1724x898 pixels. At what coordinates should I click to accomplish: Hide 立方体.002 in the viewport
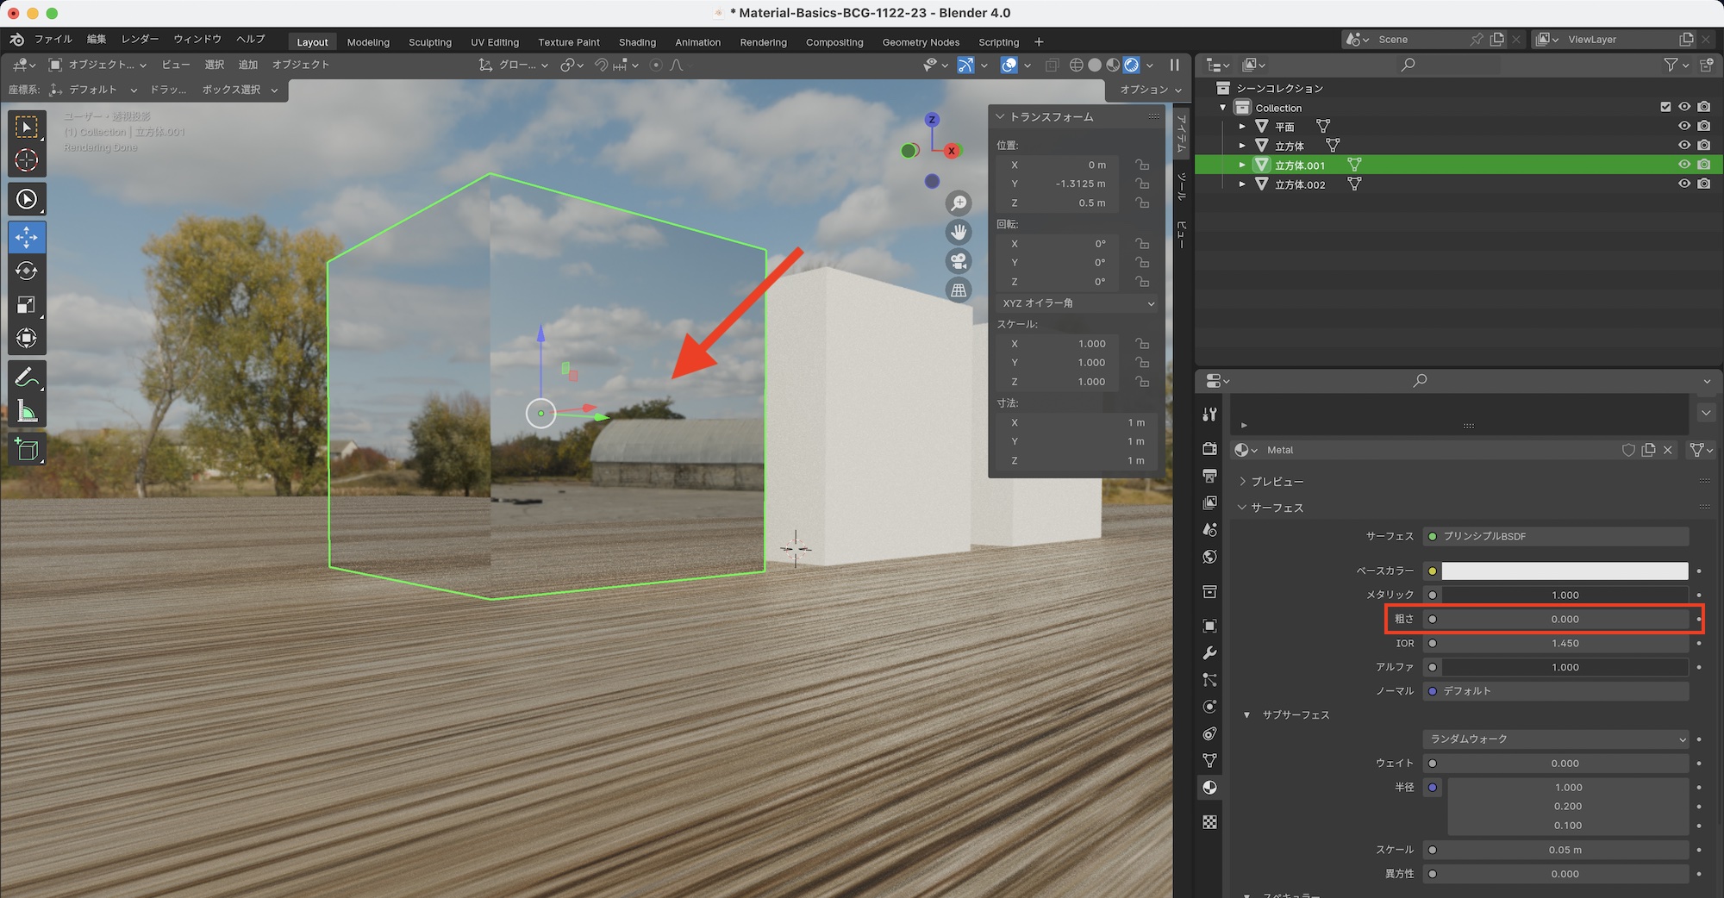[x=1683, y=184]
